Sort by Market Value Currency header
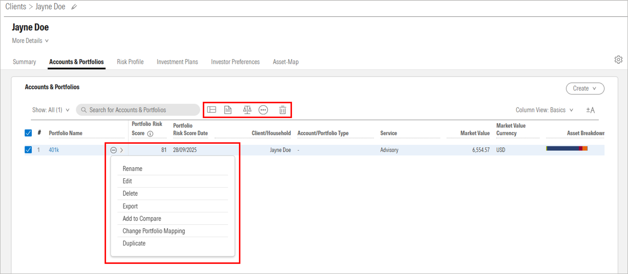This screenshot has height=274, width=628. 511,129
